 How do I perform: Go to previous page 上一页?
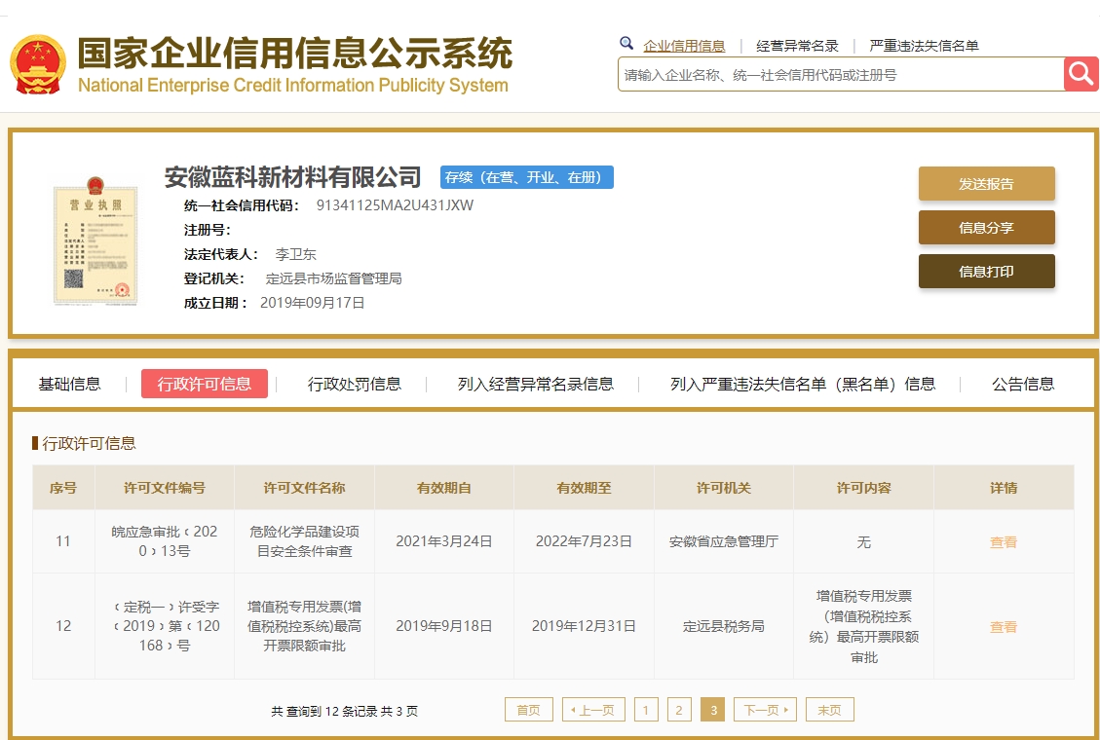pyautogui.click(x=593, y=710)
